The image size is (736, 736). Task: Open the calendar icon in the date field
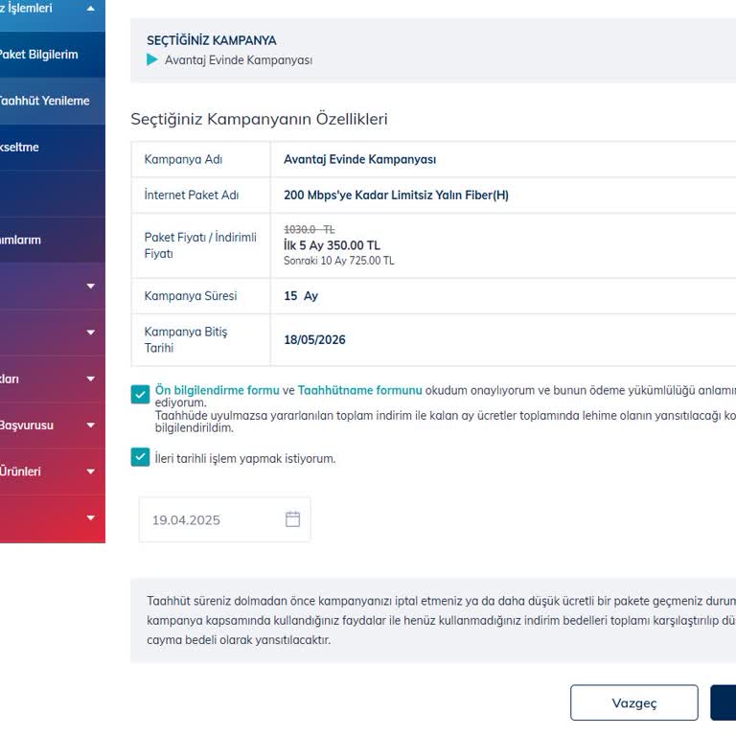(292, 519)
